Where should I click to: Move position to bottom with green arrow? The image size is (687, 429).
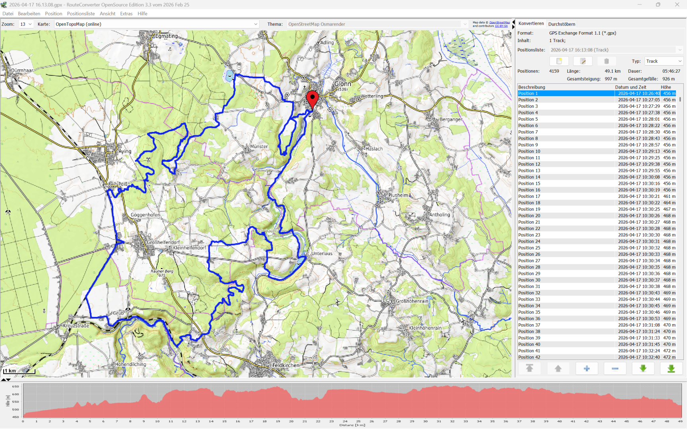(x=671, y=369)
